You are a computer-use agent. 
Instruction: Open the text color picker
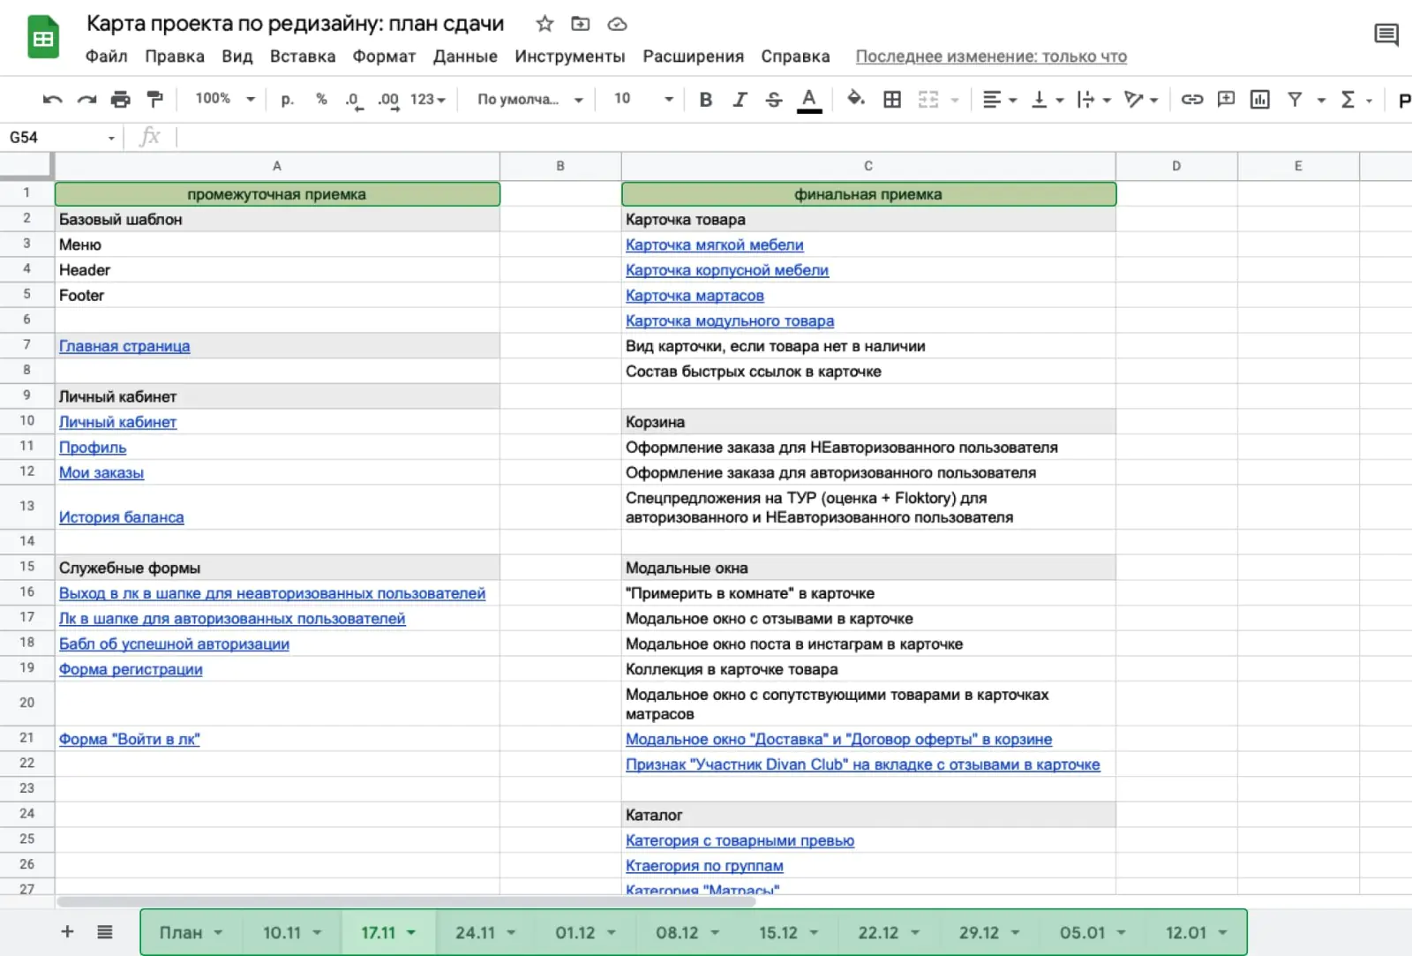[808, 100]
